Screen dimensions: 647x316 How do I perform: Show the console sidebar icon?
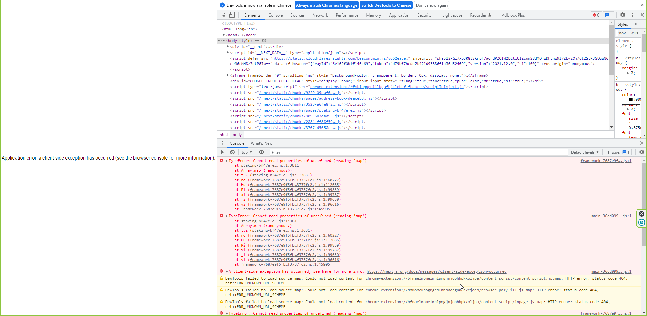tap(222, 152)
